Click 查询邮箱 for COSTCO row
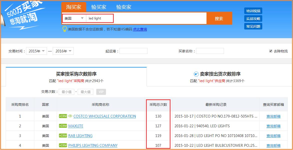Image resolution: width=293 pixels, height=150 pixels. tap(273, 116)
